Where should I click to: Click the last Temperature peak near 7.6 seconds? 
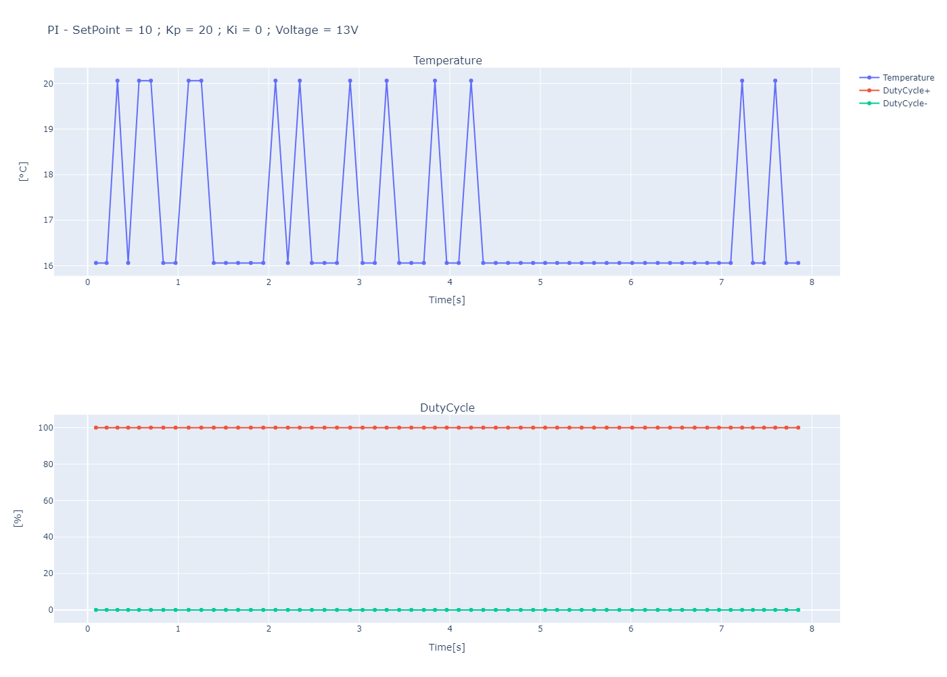click(x=775, y=80)
